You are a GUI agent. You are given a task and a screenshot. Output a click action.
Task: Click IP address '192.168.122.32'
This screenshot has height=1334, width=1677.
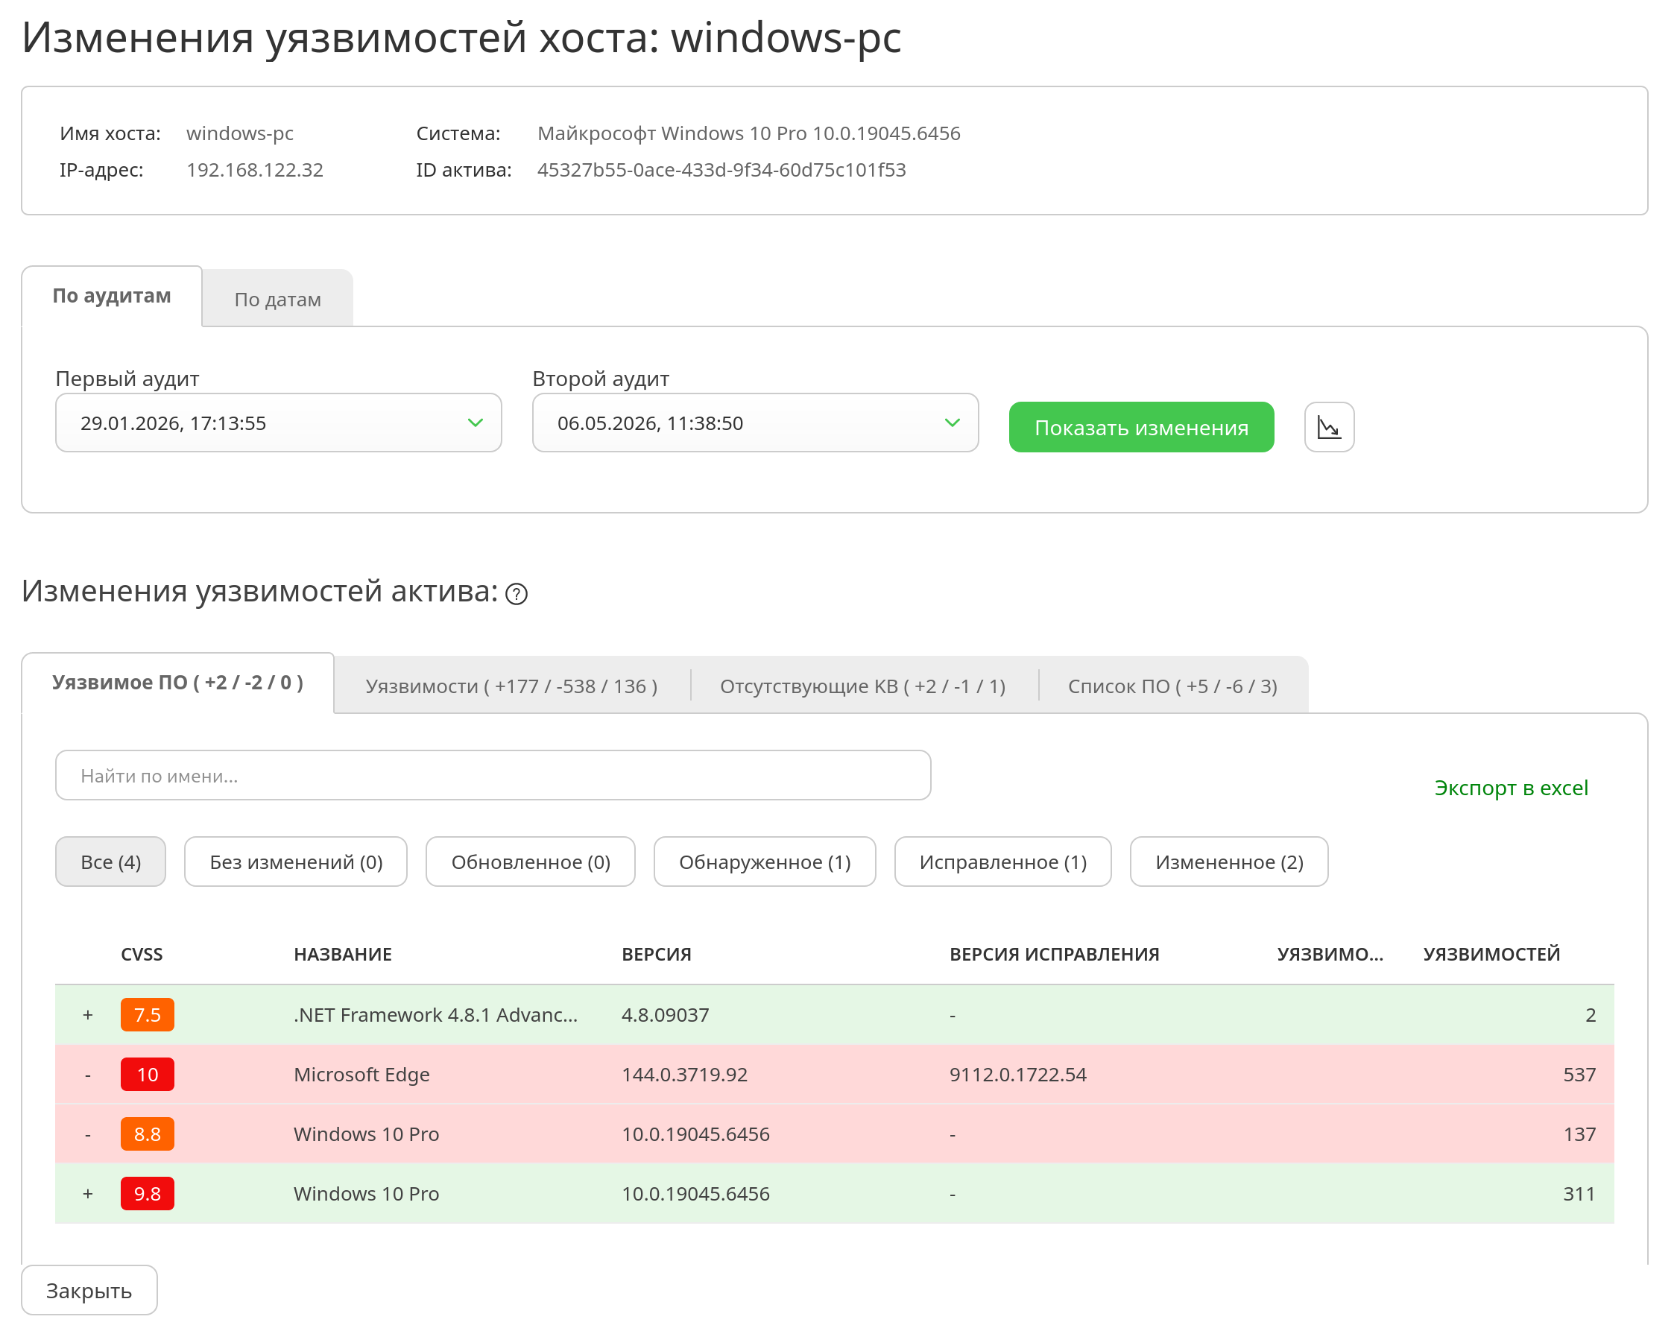pyautogui.click(x=255, y=170)
